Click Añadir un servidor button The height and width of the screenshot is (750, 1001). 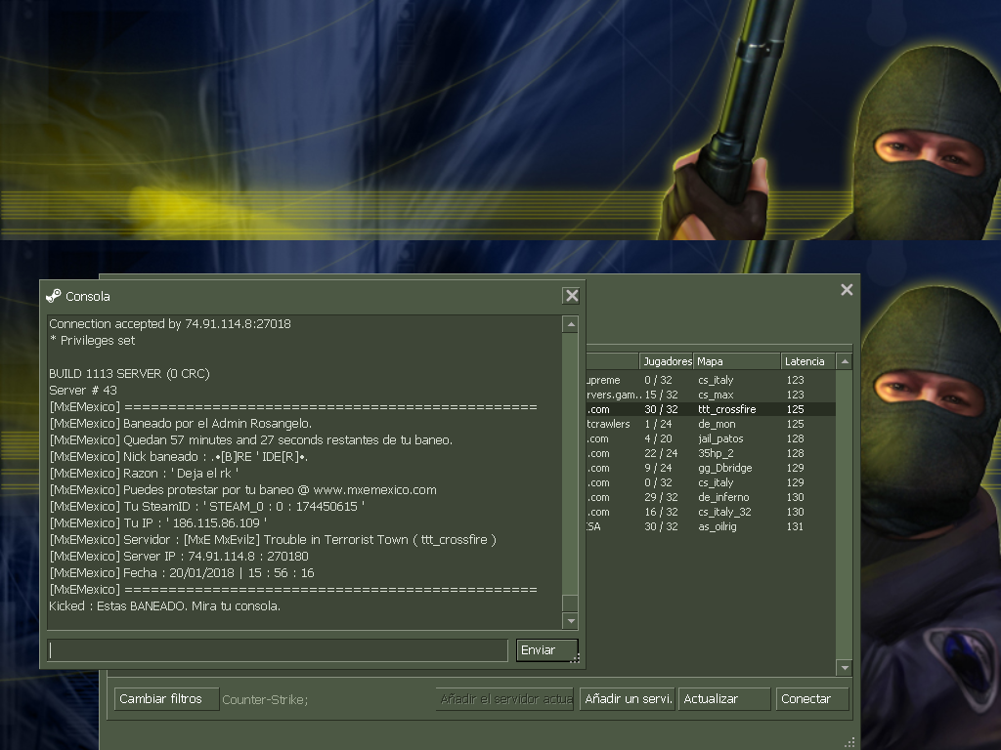[x=627, y=699]
